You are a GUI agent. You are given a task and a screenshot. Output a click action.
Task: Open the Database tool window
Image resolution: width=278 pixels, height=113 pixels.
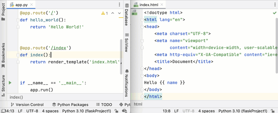(x=127, y=14)
